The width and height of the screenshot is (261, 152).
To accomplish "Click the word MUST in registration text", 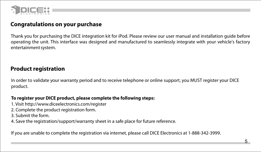I will pos(196,81).
